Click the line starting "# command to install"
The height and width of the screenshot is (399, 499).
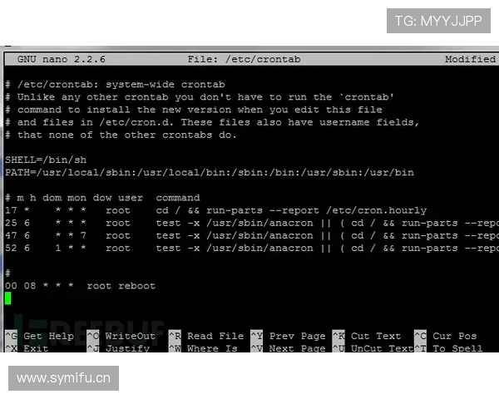point(194,110)
